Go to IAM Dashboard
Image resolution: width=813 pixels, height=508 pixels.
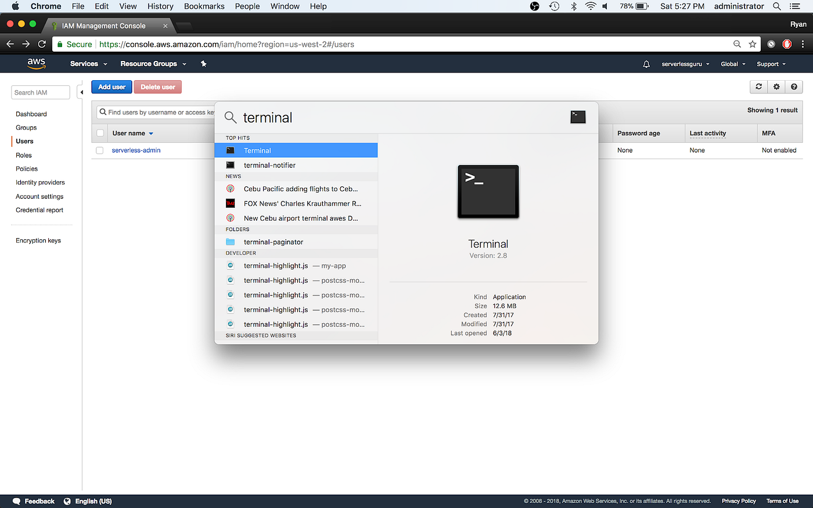pos(31,114)
